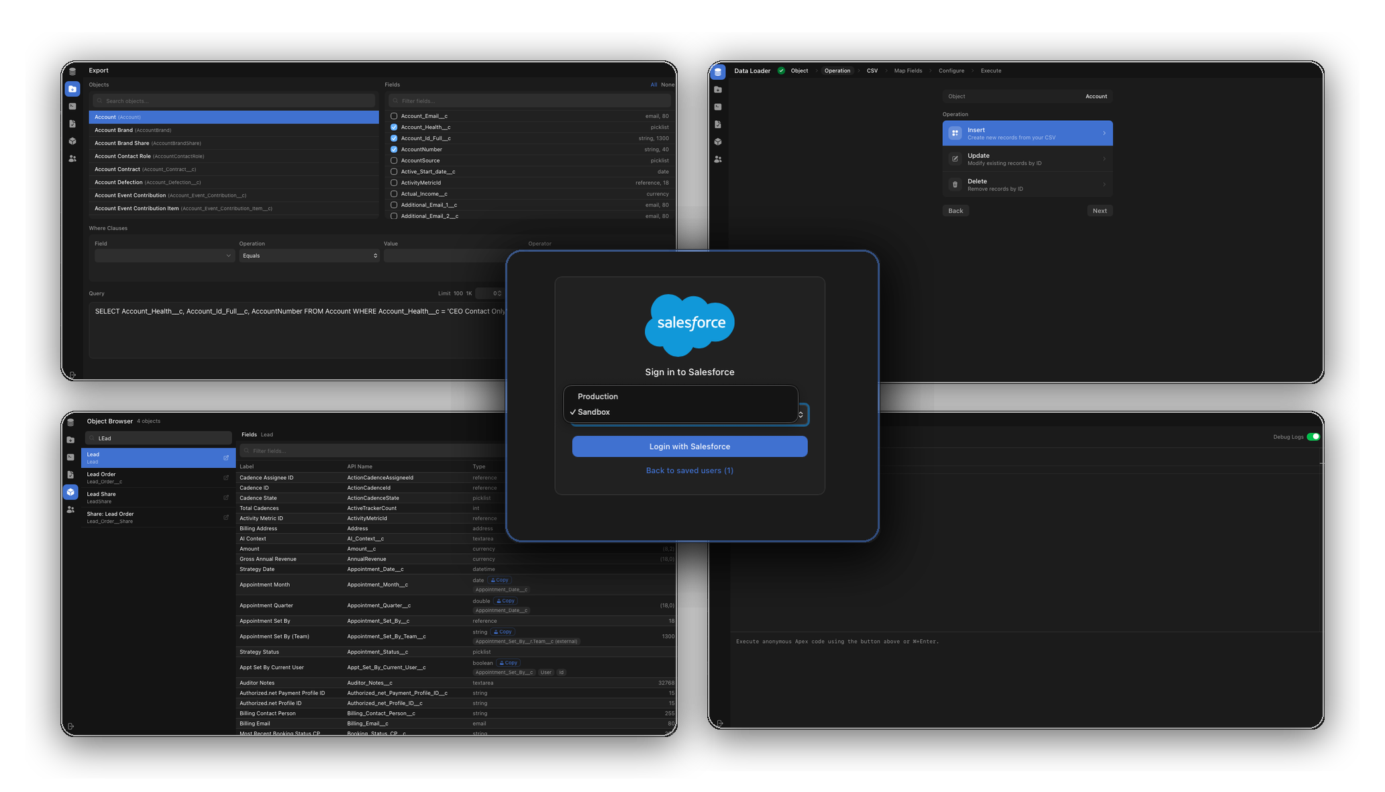1385x792 pixels.
Task: Check the ActivityMetricId field checkbox
Action: [x=394, y=183]
